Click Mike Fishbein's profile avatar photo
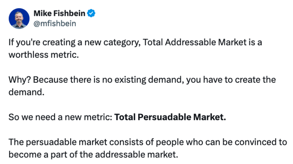 click(19, 18)
